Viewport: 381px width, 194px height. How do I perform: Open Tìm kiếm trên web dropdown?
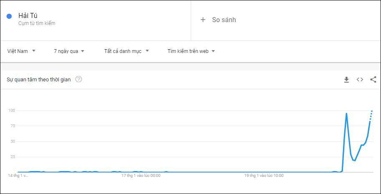191,51
